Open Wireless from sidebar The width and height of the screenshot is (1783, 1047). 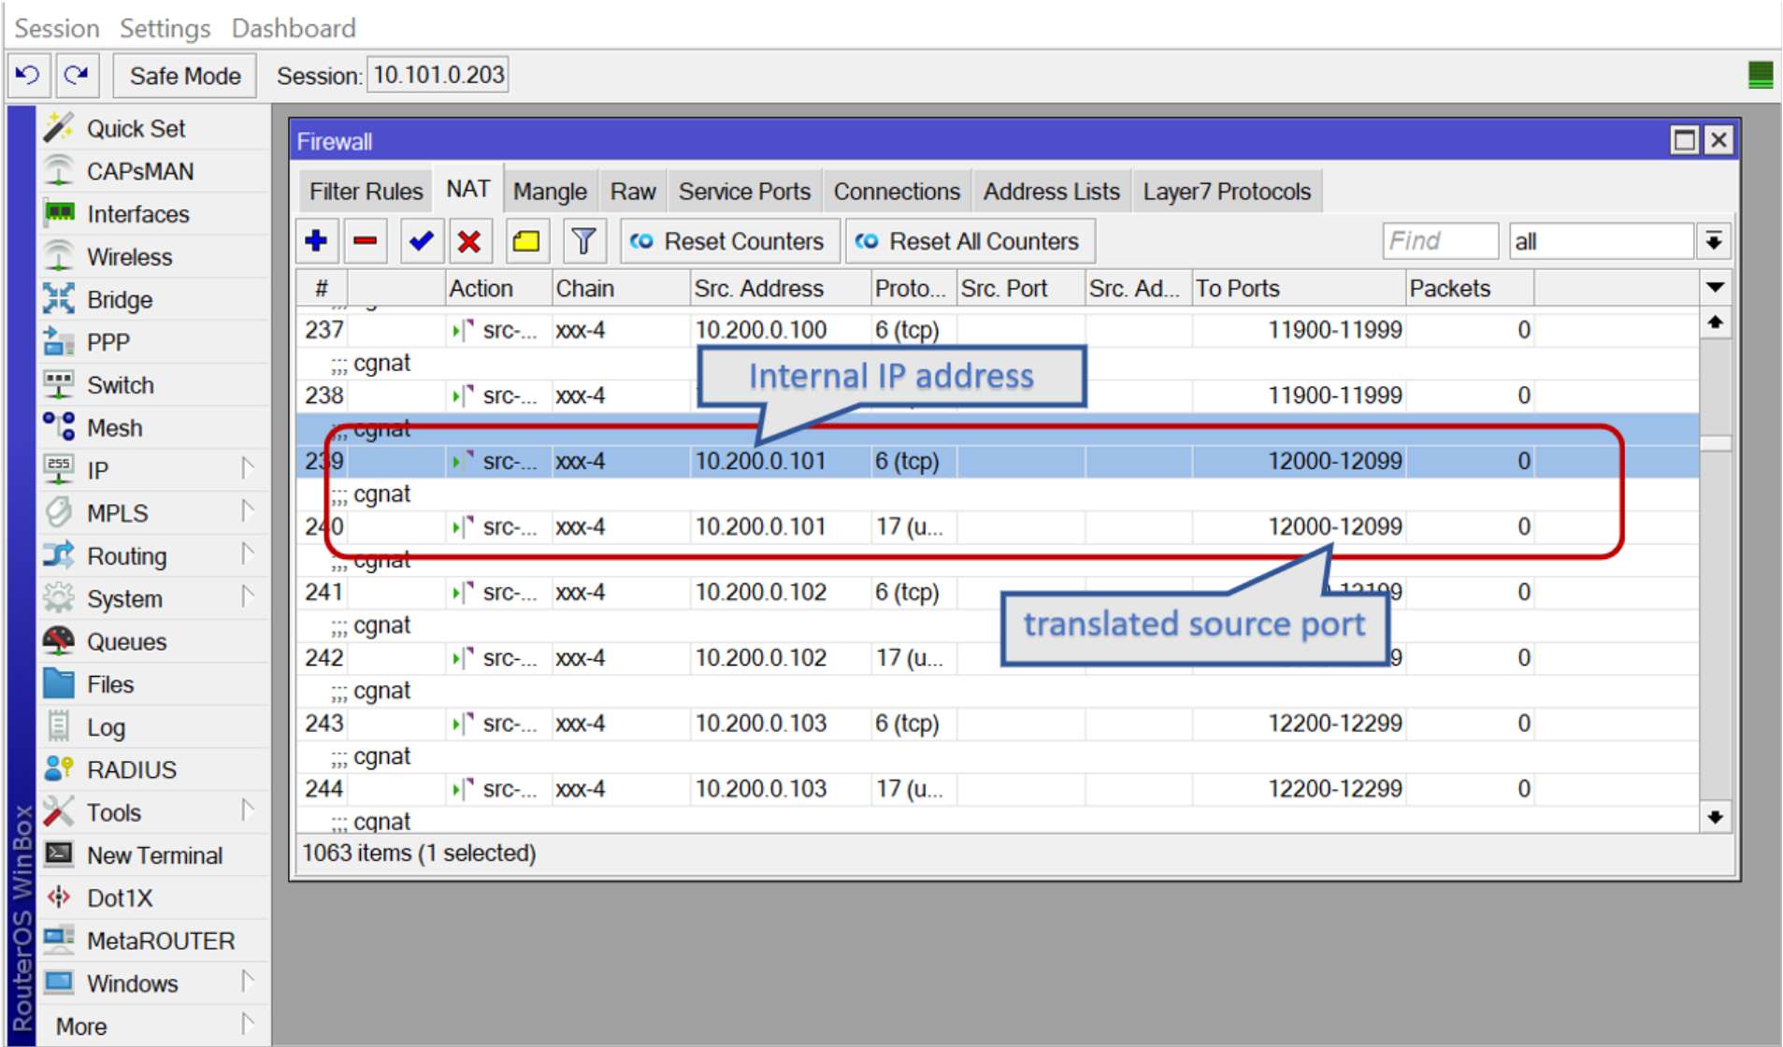[x=130, y=257]
